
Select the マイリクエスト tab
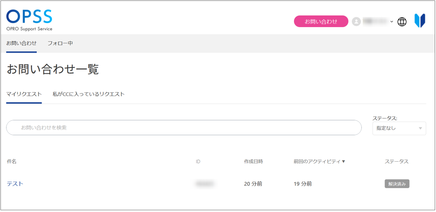(24, 94)
